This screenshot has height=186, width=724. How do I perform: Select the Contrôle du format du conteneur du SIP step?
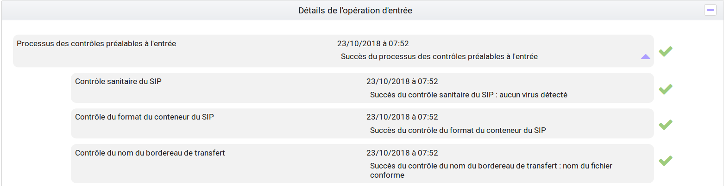pos(362,123)
